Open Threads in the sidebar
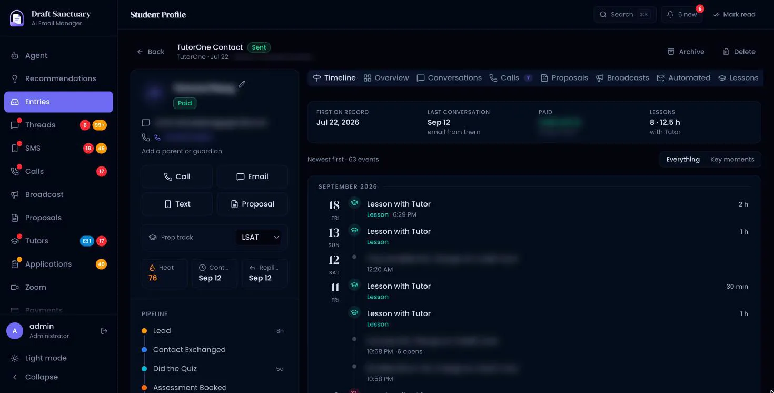Viewport: 774px width, 393px height. [58, 125]
